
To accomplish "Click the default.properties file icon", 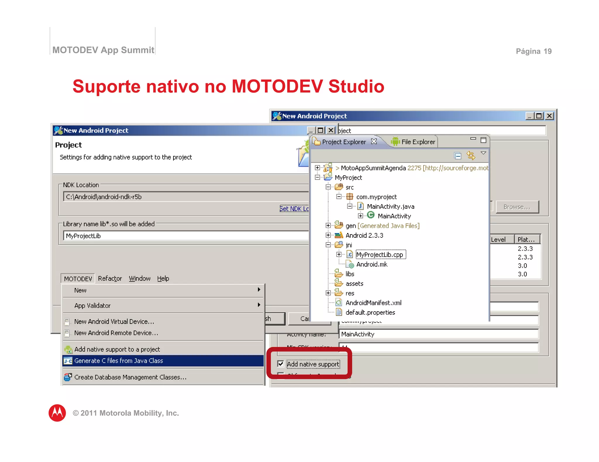I will pyautogui.click(x=339, y=312).
